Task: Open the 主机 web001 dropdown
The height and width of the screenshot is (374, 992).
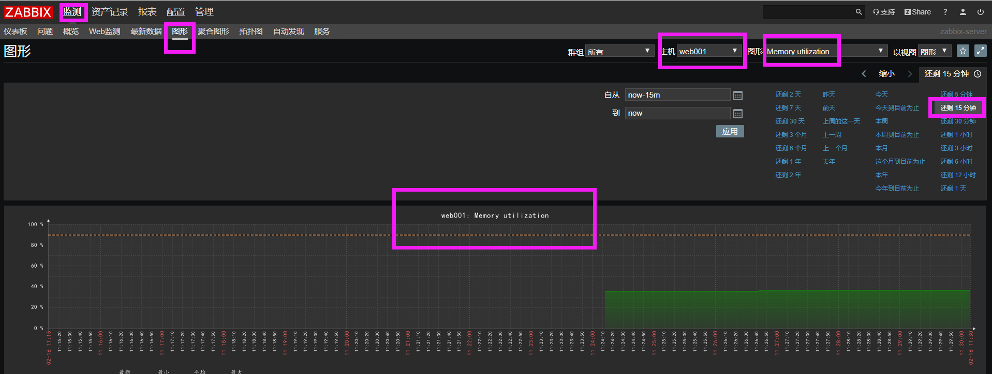Action: point(708,51)
